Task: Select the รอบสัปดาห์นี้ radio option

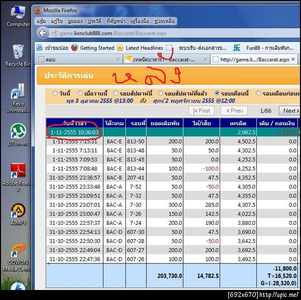Action: [x=115, y=93]
